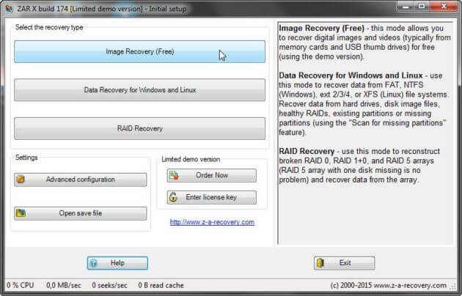Click the Open save file folder icon
462x296 pixels.
coord(21,213)
